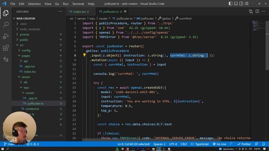The height and width of the screenshot is (151, 269).
Task: Open the Selection menu
Action: coord(34,4)
